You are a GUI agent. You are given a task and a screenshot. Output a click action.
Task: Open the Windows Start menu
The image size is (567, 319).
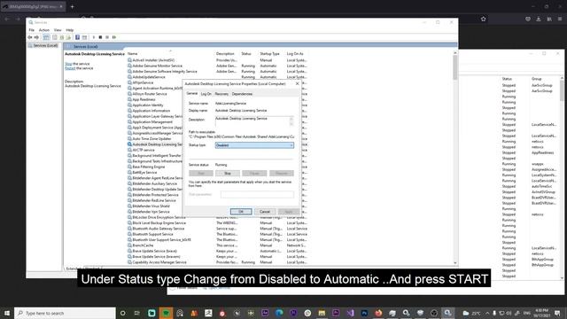click(7, 313)
